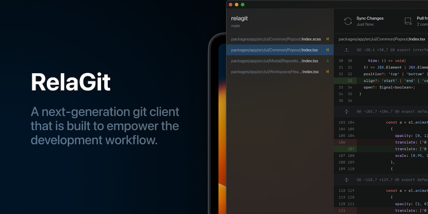Expand lines at the -103,7 hunk header
This screenshot has height=214, width=428.
click(x=346, y=111)
